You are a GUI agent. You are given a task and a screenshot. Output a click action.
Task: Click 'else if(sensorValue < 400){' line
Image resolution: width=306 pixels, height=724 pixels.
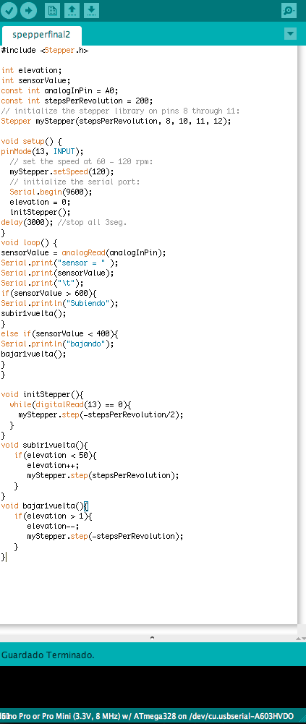(x=59, y=334)
